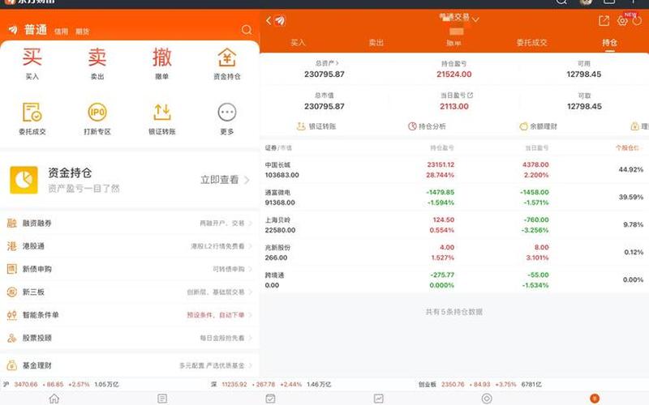Open 立即查看 chevron on 资金持仓 card
The image size is (649, 405).
pos(247,180)
